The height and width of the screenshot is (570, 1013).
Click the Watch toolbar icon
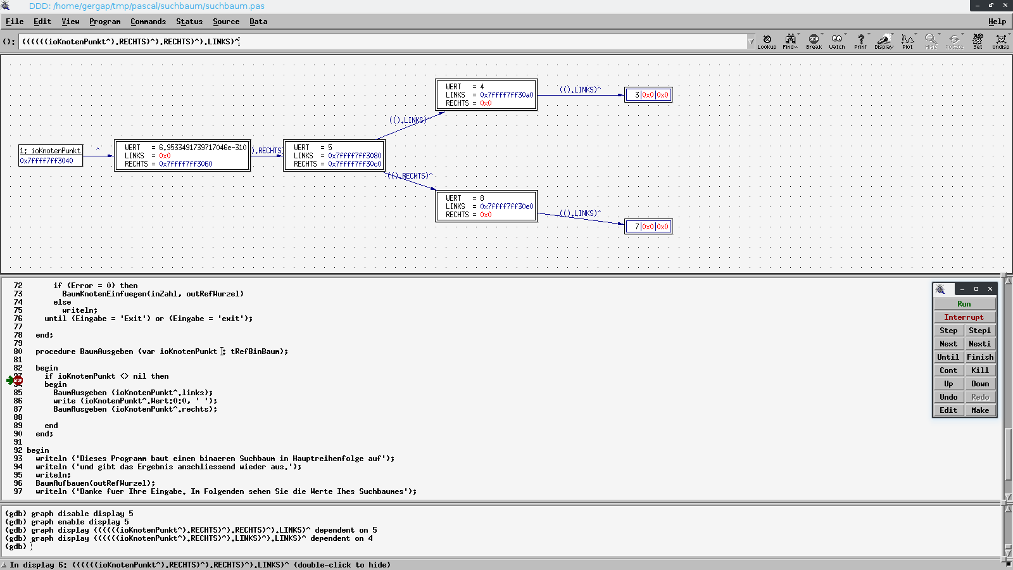pos(837,42)
